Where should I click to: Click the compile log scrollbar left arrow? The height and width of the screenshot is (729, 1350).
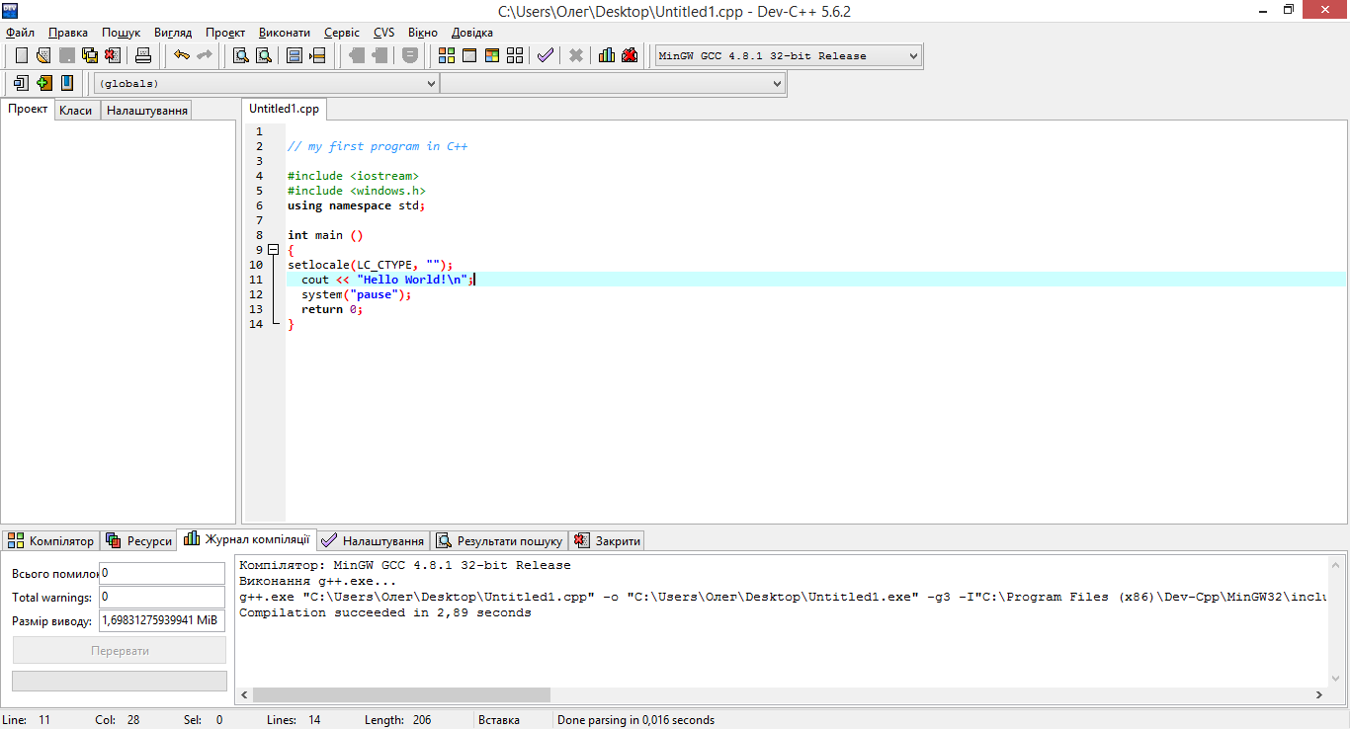pos(244,694)
